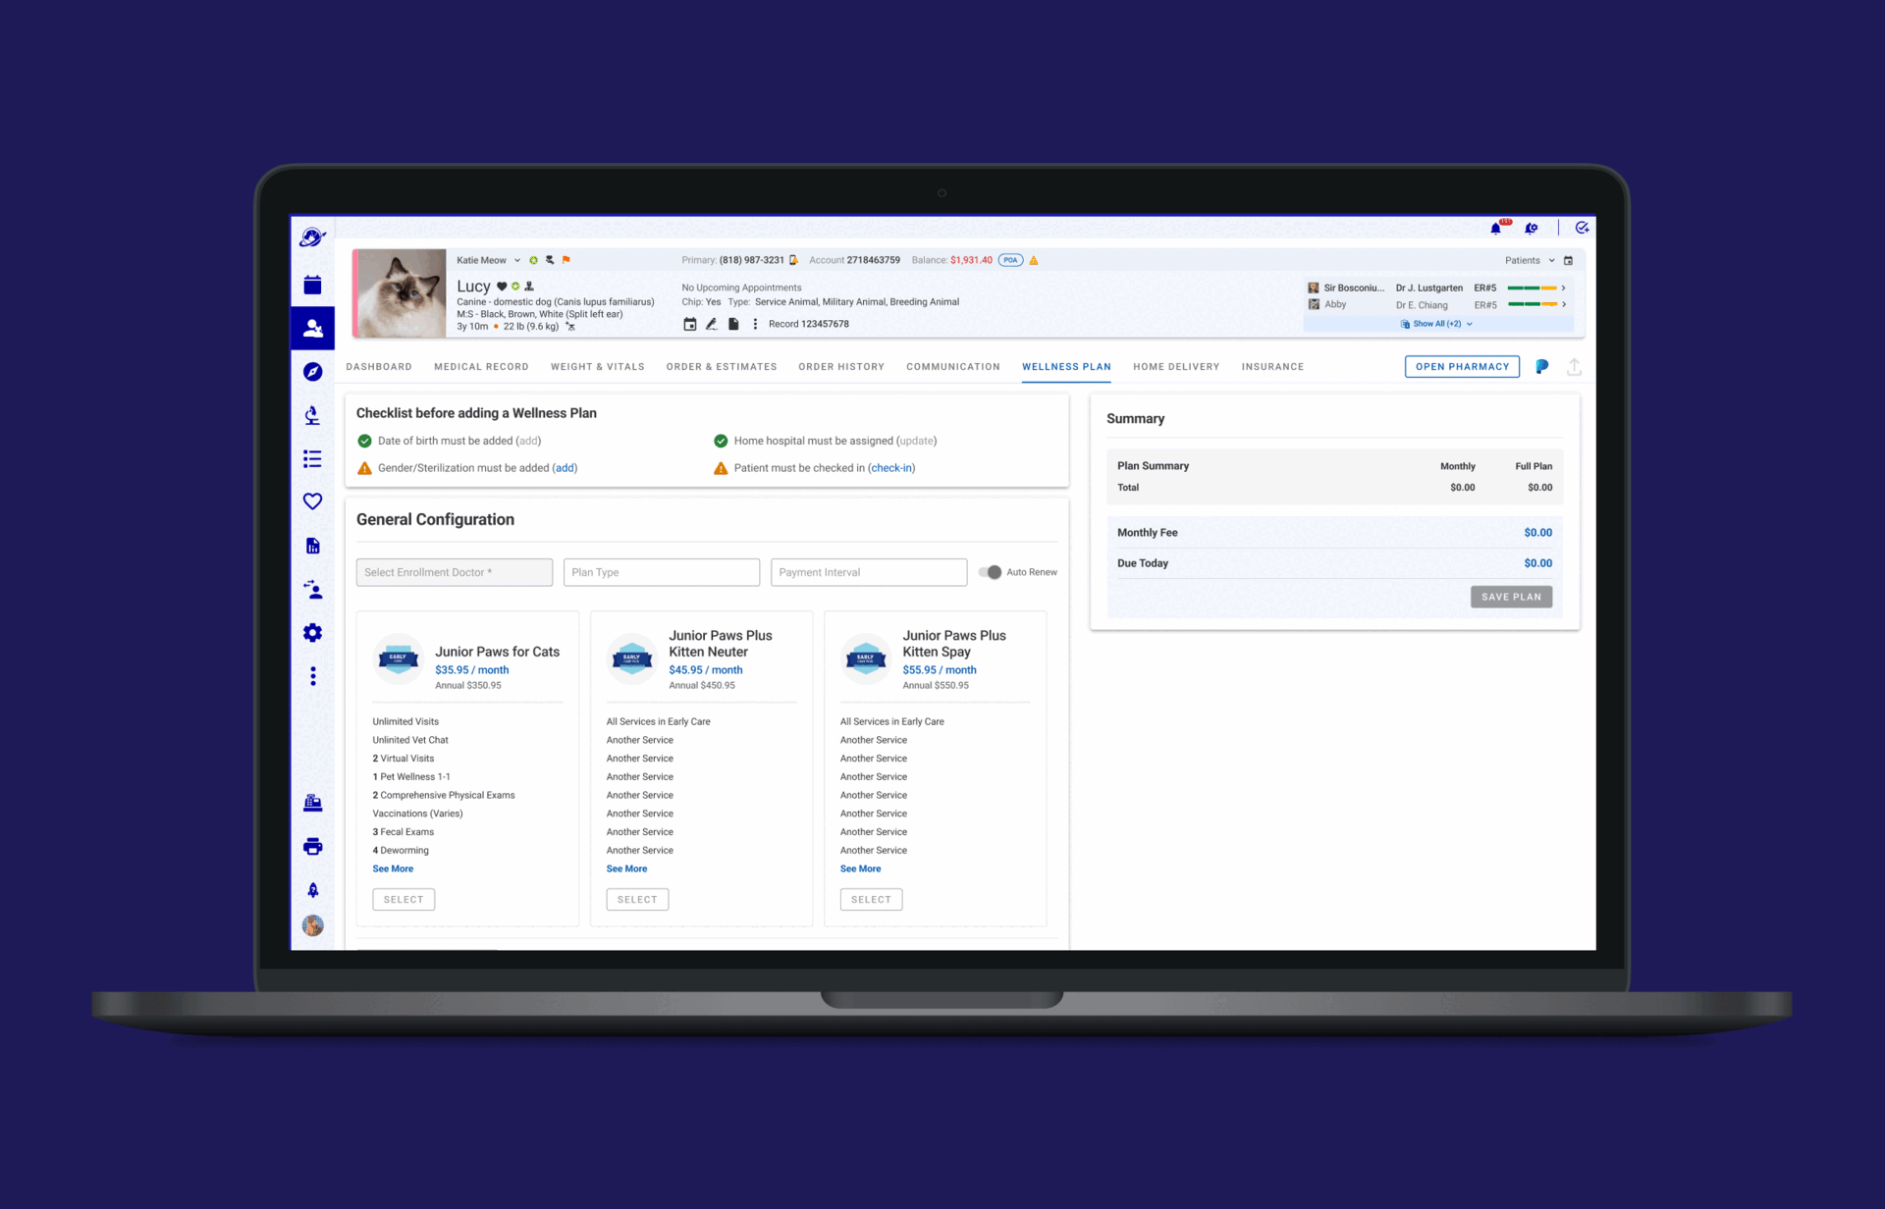Screen dimensions: 1885x1209
Task: Click the calendar icon in left sidebar
Action: (x=312, y=286)
